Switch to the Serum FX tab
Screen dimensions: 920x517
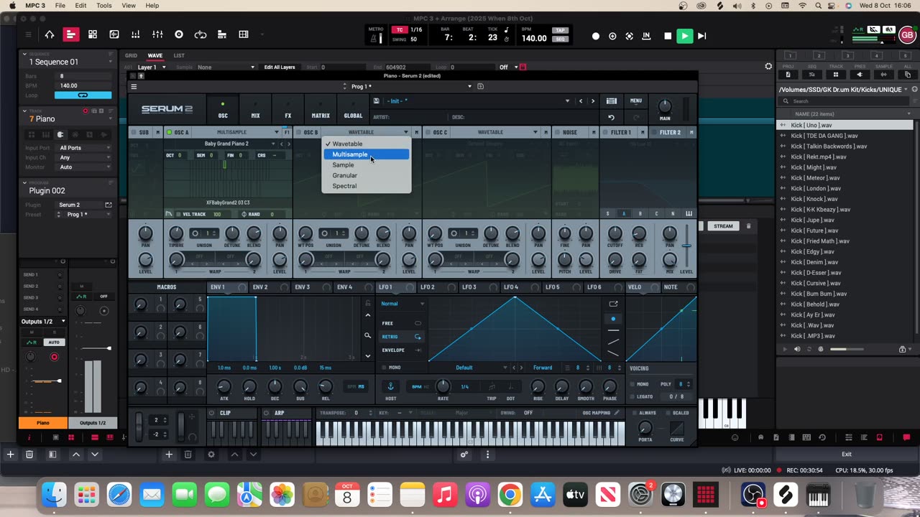click(x=287, y=110)
